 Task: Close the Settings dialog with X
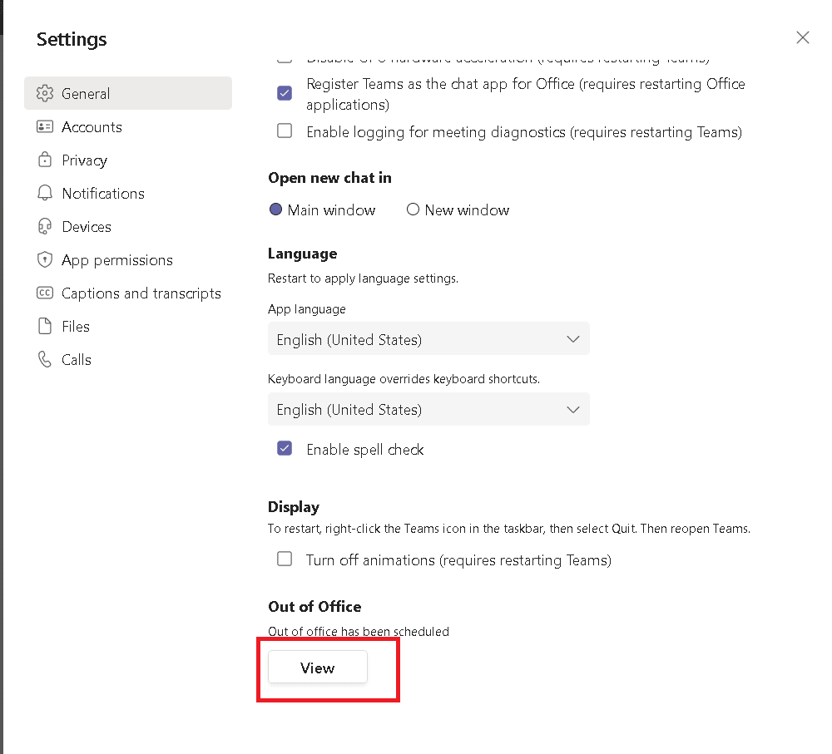802,37
